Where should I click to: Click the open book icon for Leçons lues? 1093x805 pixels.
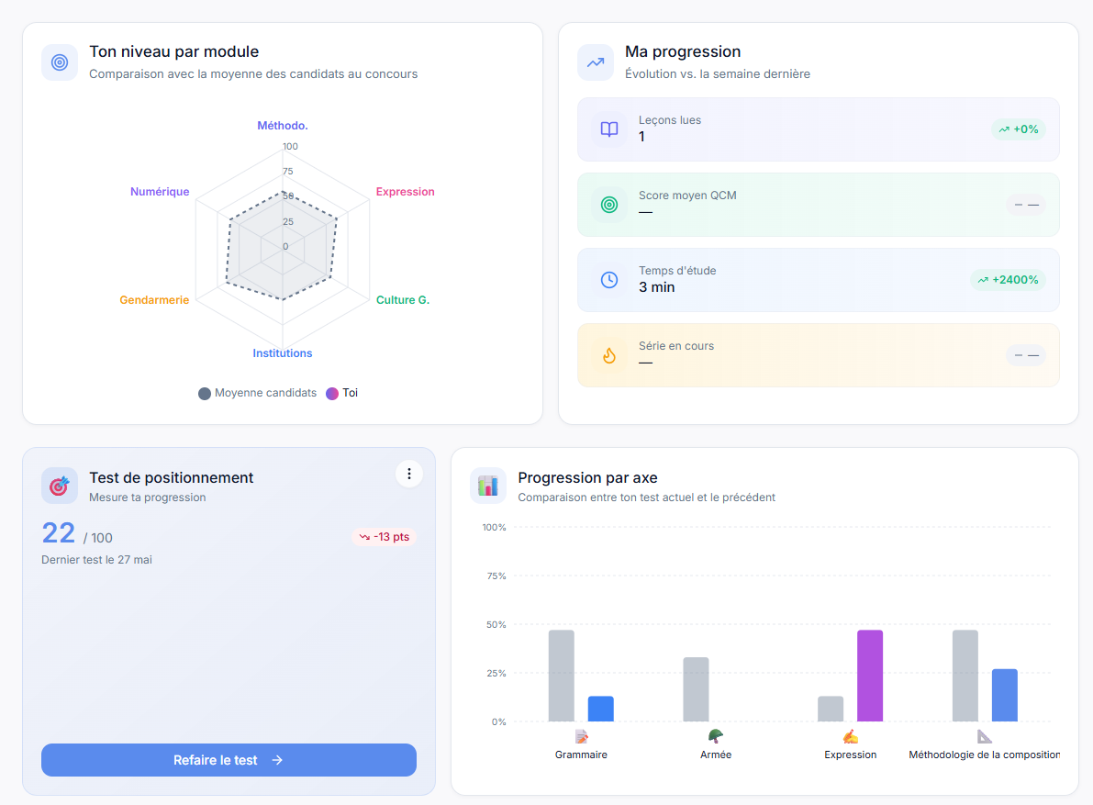coord(609,129)
